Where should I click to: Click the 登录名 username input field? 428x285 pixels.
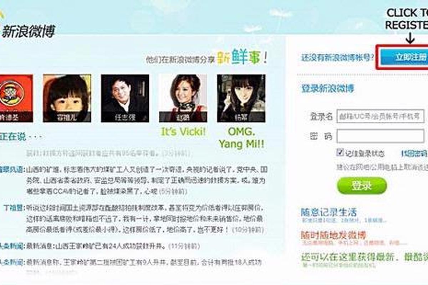tap(381, 116)
